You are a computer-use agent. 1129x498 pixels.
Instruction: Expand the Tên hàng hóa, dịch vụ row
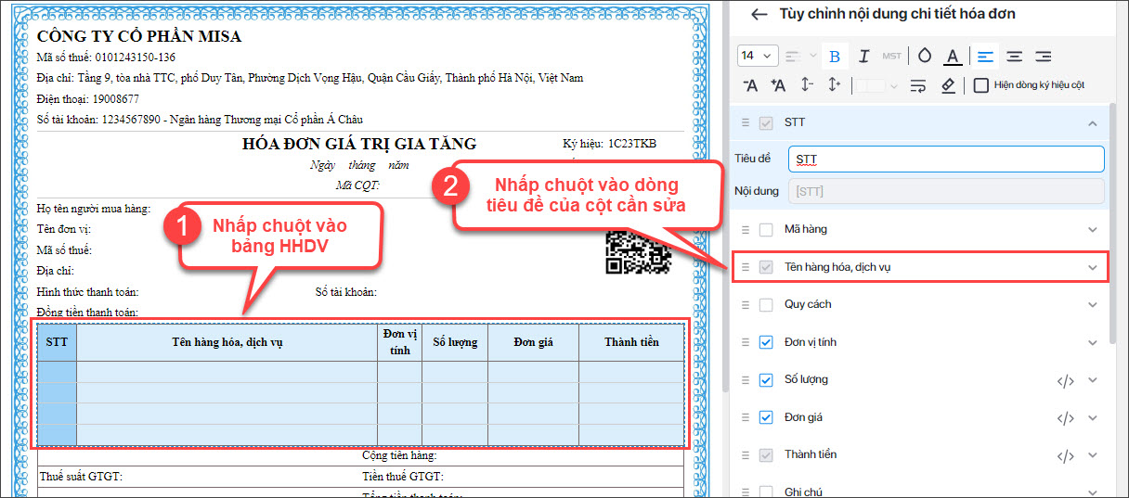(1092, 267)
